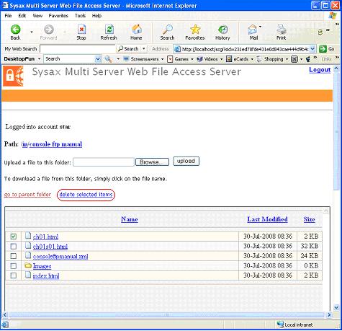
Task: Expand the Mail options dropdown arrow
Action: pyautogui.click(x=261, y=27)
